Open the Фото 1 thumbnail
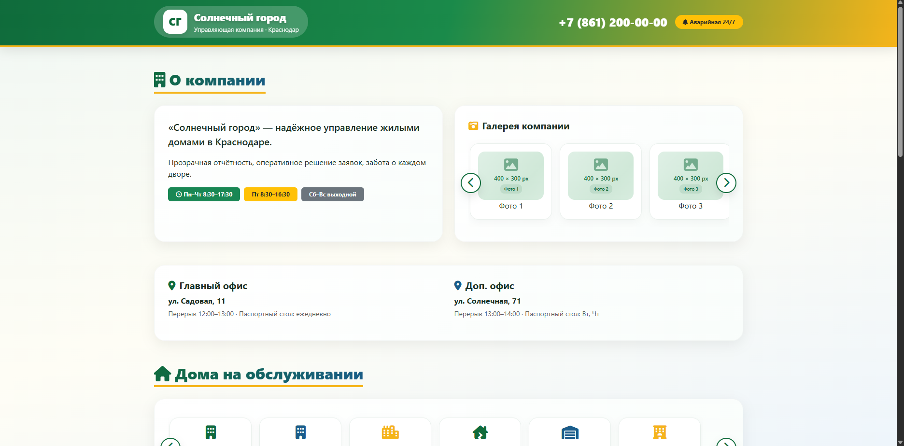Screen dimensions: 904x446 pos(511,176)
